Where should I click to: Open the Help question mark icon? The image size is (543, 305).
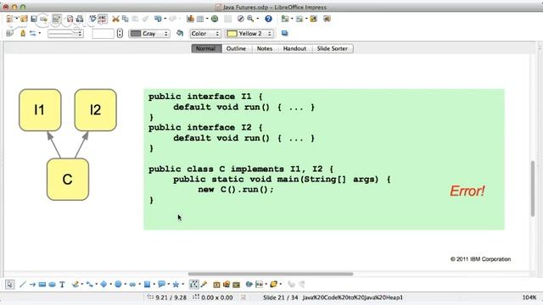point(268,19)
